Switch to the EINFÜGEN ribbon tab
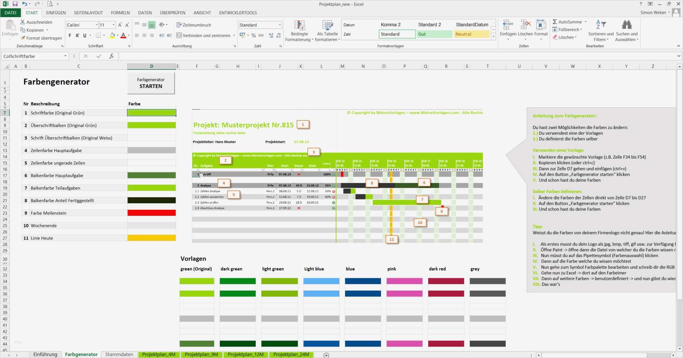Viewport: 683px width, 358px height. [x=56, y=12]
